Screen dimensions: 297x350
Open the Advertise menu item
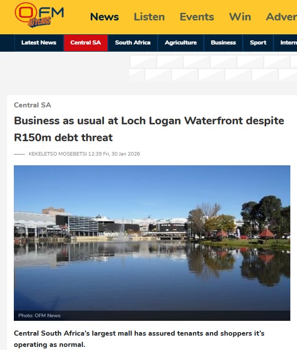pyautogui.click(x=281, y=17)
